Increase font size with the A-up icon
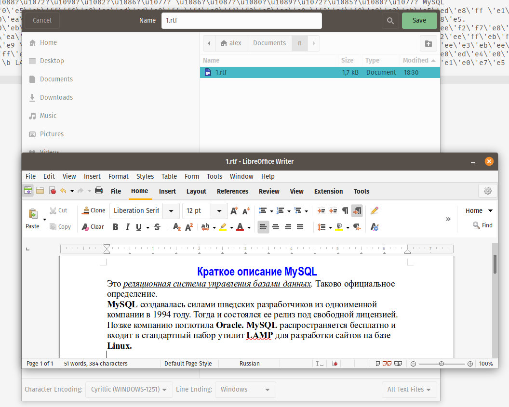This screenshot has height=407, width=509. point(234,211)
